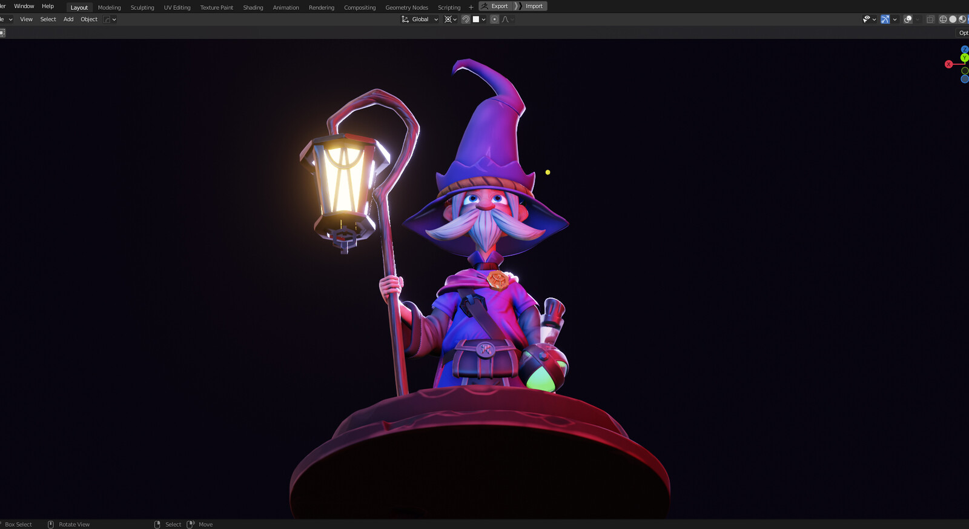The image size is (969, 529).
Task: Expand gizmo options dropdown arrow
Action: (x=895, y=19)
